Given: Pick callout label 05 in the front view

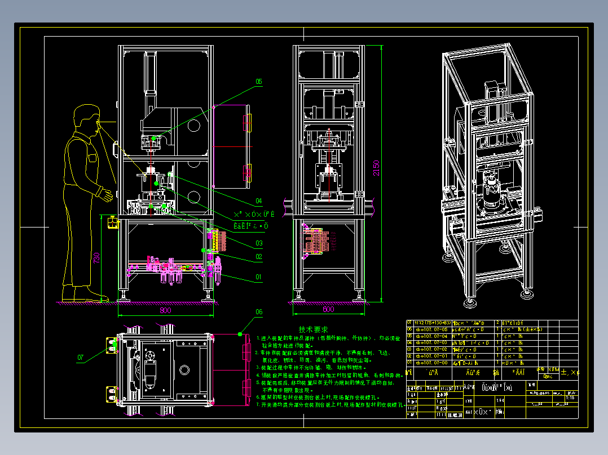Looking at the screenshot, I should point(259,82).
